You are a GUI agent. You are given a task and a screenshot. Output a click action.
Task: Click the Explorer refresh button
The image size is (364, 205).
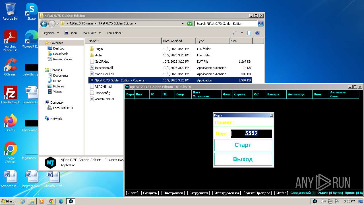point(190,24)
